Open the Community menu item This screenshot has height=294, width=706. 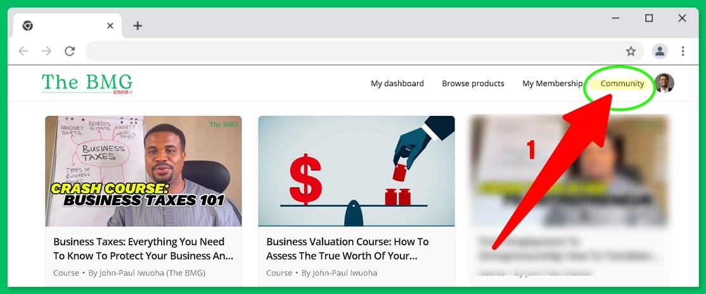622,84
